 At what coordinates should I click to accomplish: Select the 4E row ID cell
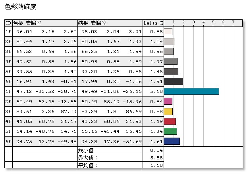click(x=8, y=62)
